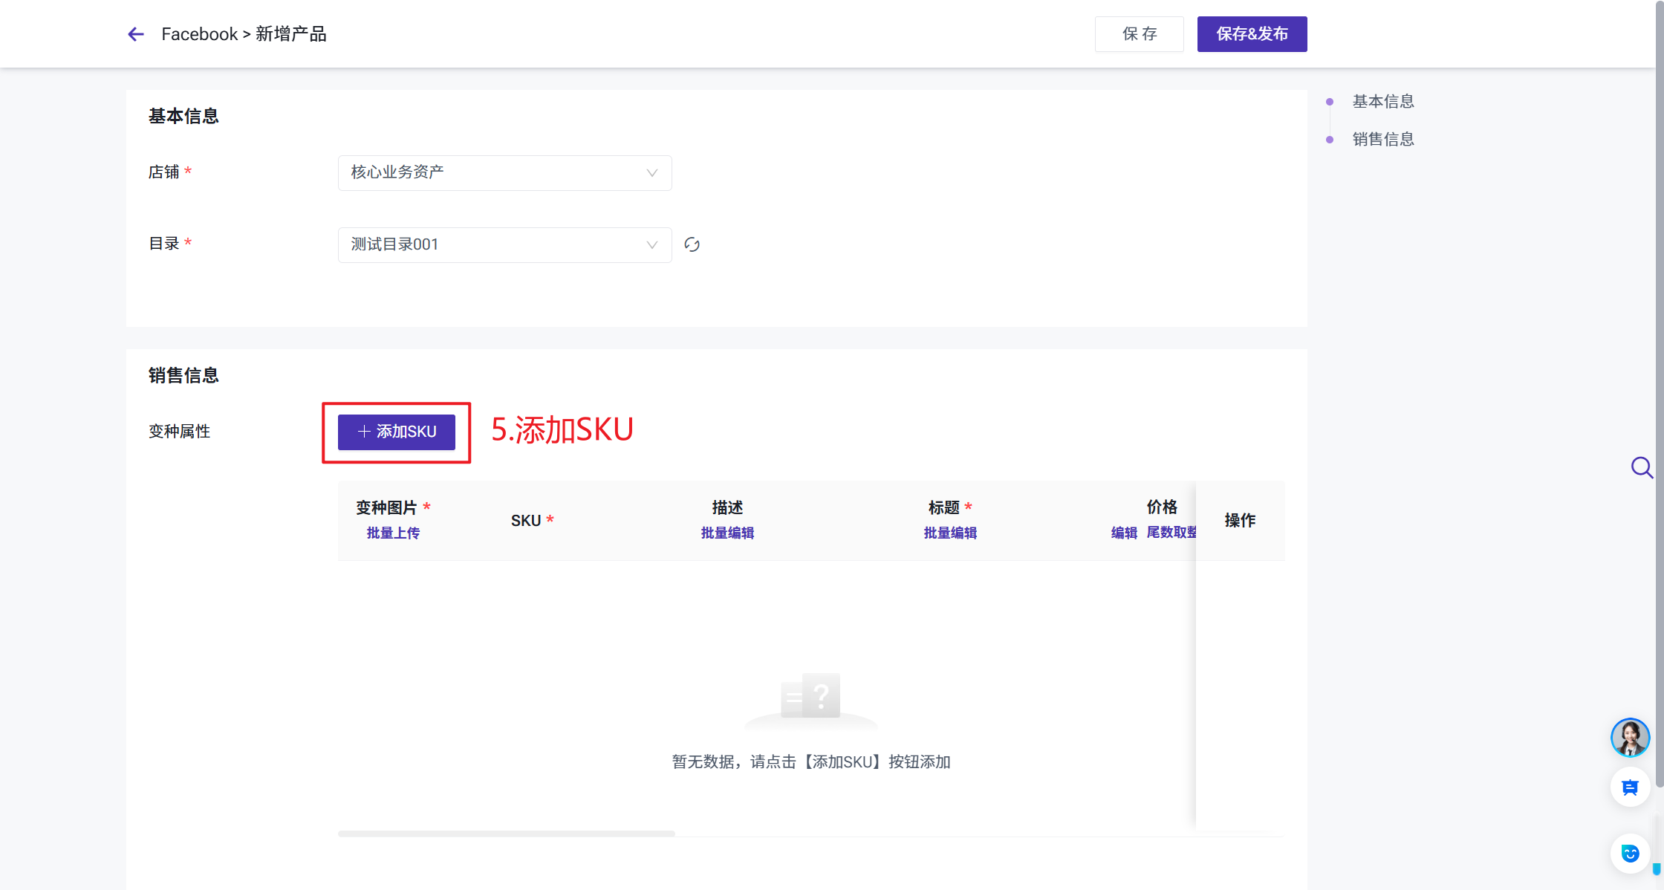Click 批量上传 under 变种图片

point(393,533)
